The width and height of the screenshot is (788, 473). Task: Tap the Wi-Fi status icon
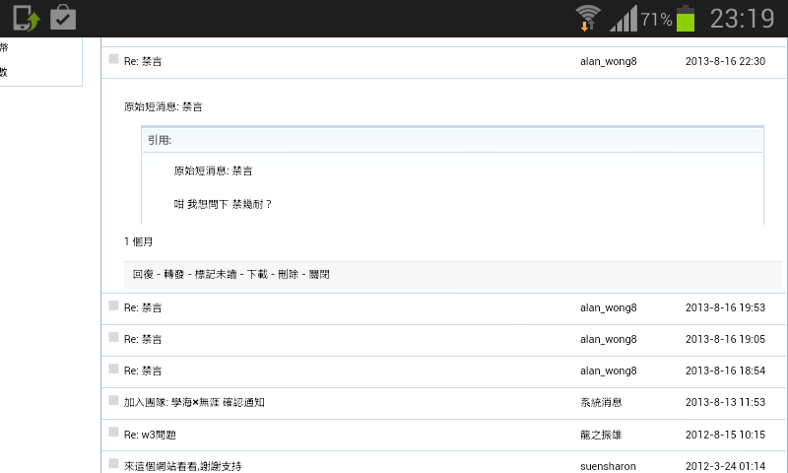pyautogui.click(x=588, y=18)
